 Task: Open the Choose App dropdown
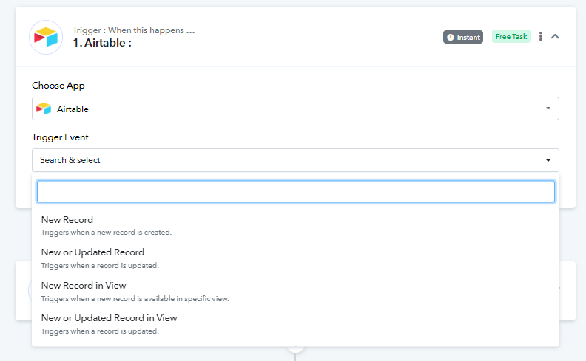[x=295, y=109]
